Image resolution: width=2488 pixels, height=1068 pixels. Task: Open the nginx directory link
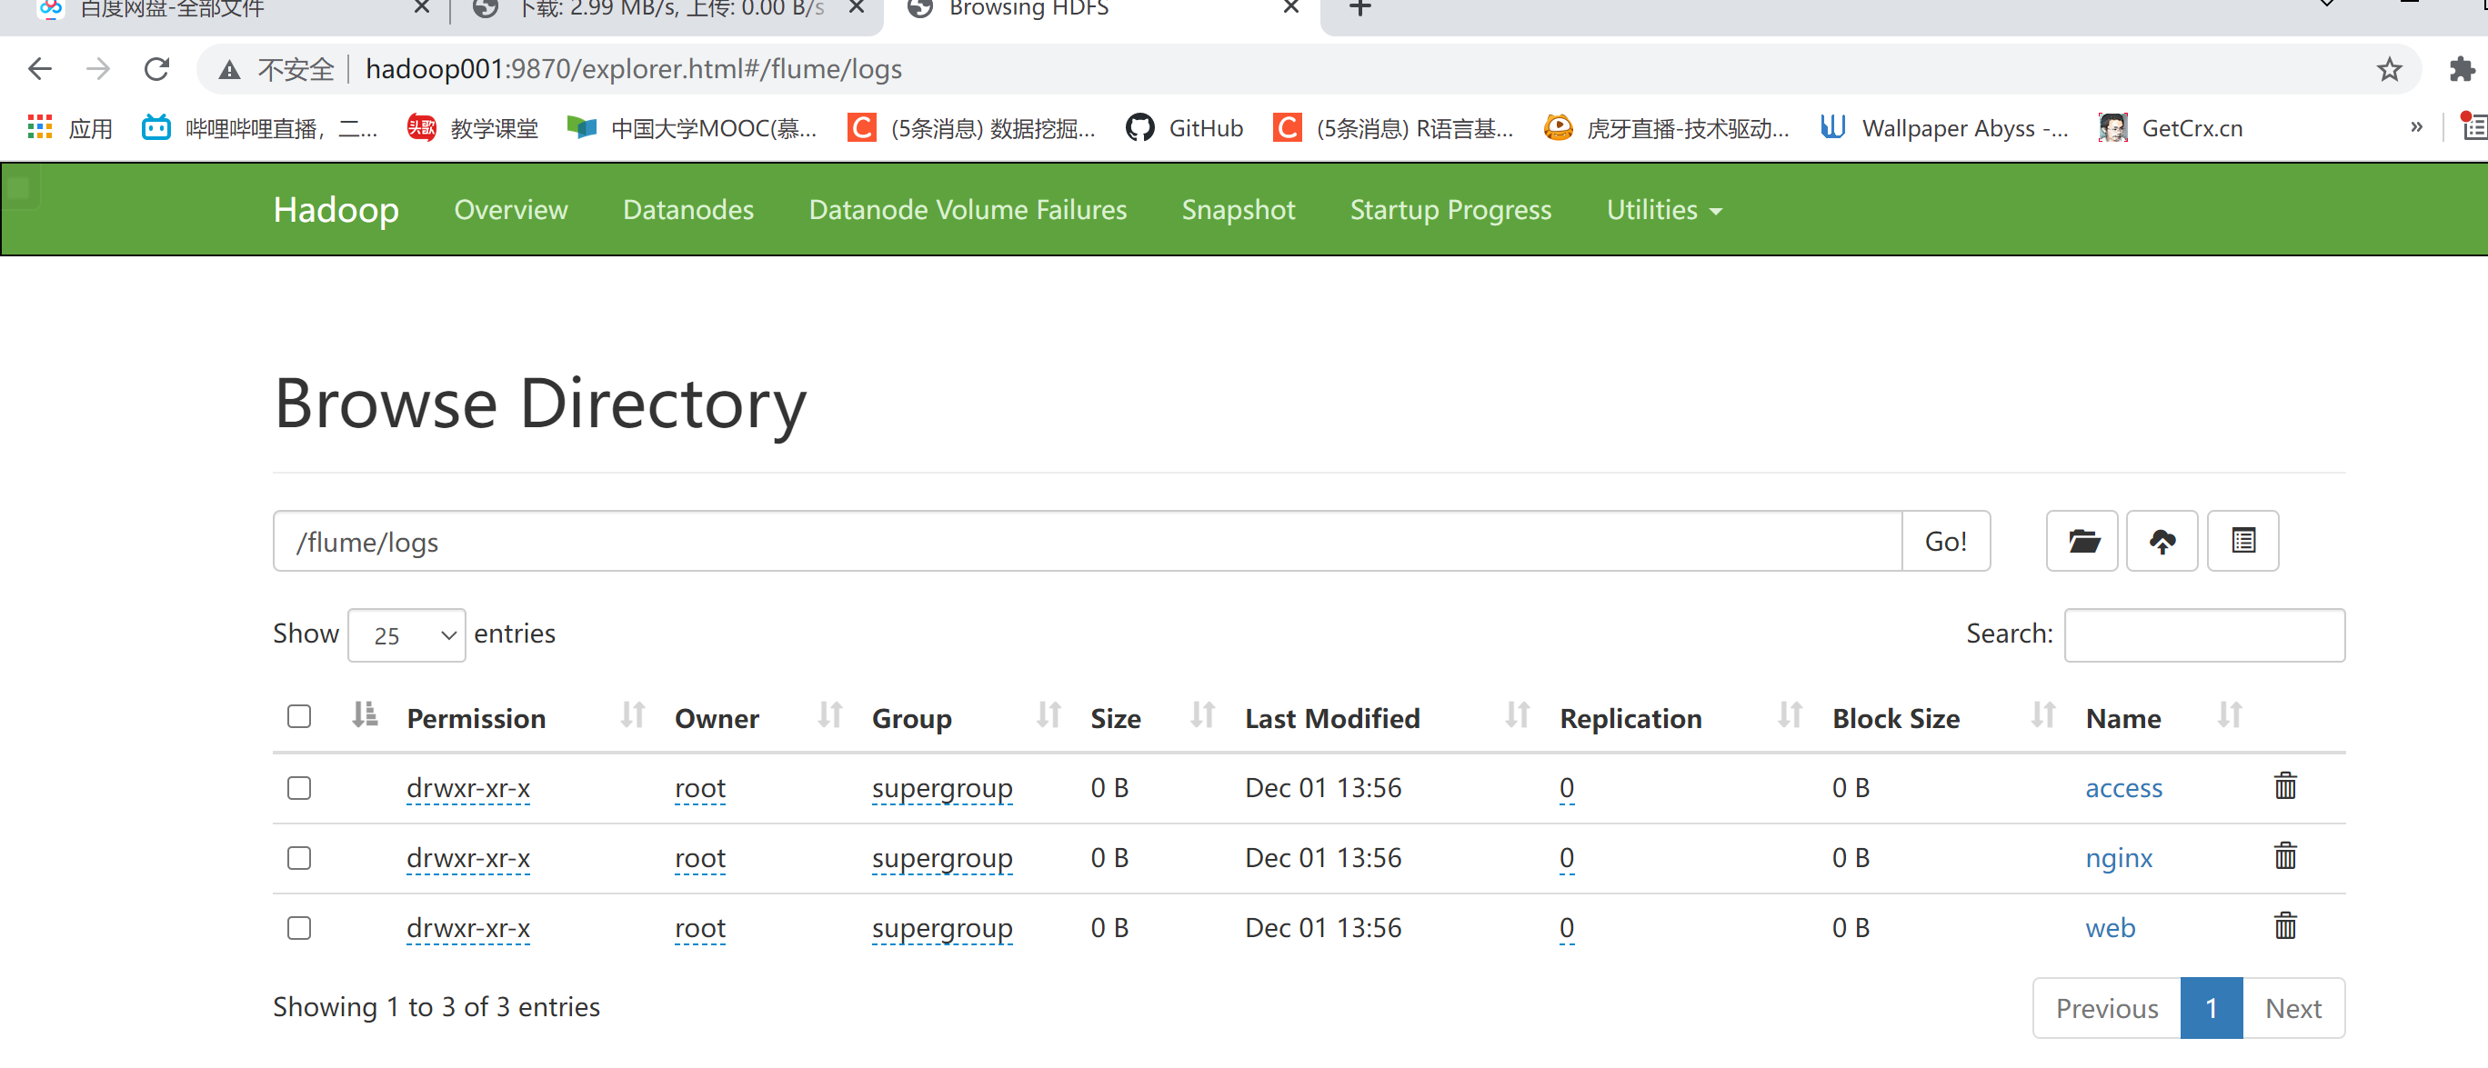point(2118,857)
